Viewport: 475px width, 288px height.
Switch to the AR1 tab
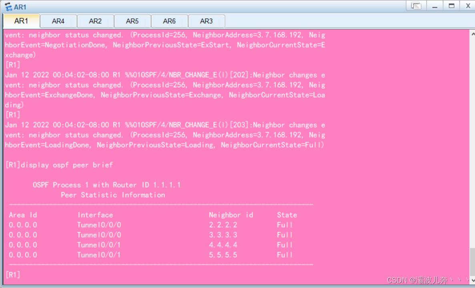(x=21, y=21)
